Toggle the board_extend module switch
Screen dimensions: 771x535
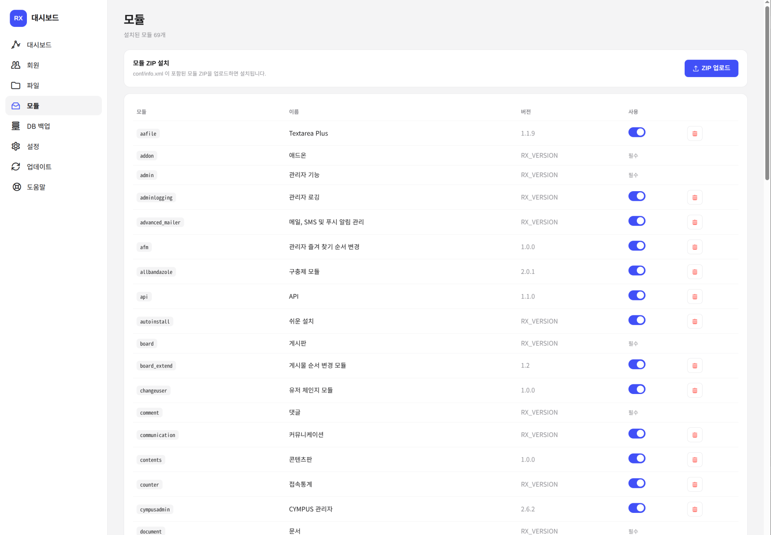click(637, 364)
